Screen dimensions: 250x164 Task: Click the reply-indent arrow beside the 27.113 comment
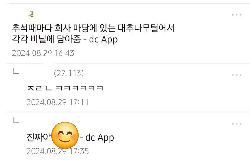click(16, 71)
